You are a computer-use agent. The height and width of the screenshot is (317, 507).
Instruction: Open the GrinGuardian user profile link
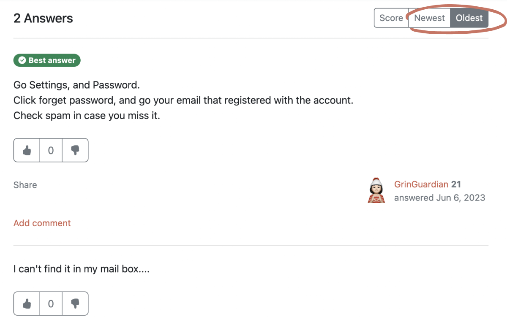(421, 184)
